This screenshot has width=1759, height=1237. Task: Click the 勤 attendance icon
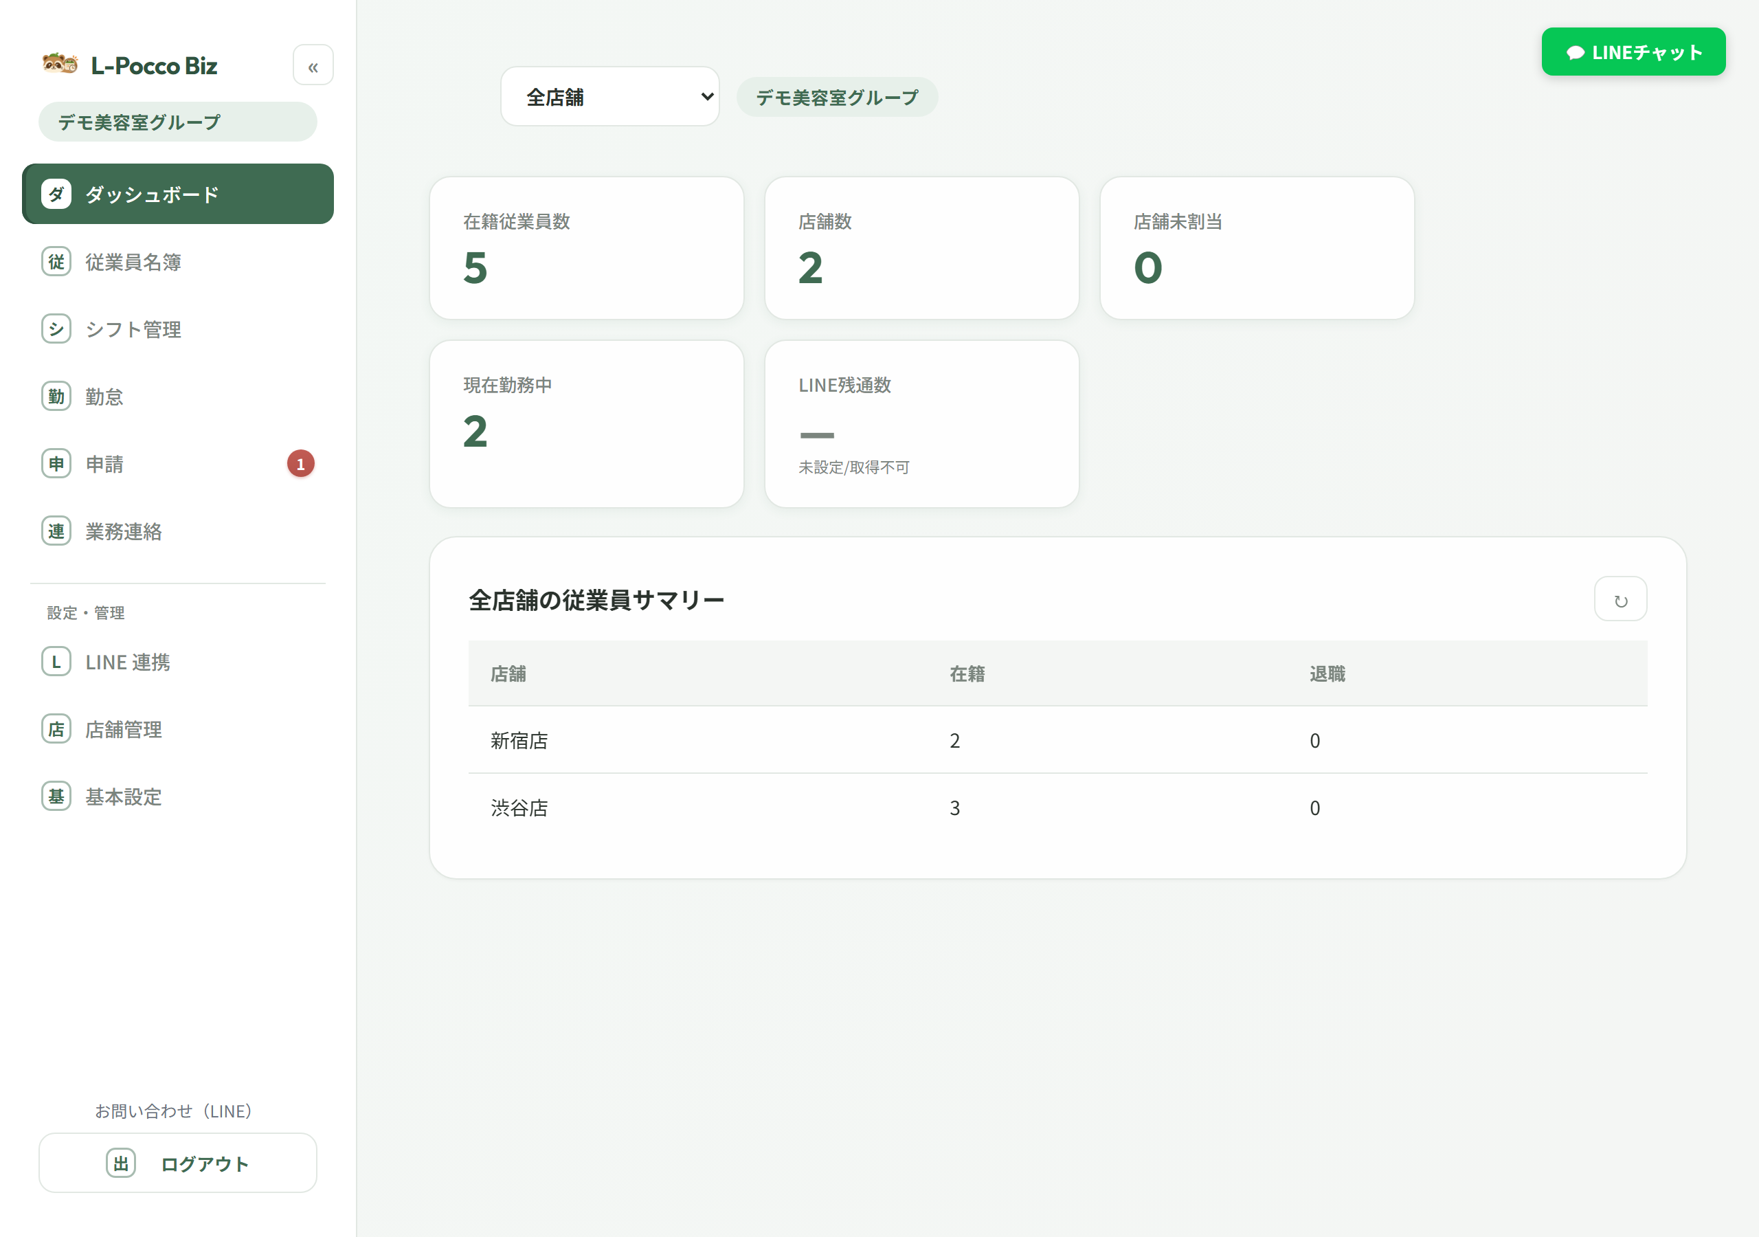(56, 397)
